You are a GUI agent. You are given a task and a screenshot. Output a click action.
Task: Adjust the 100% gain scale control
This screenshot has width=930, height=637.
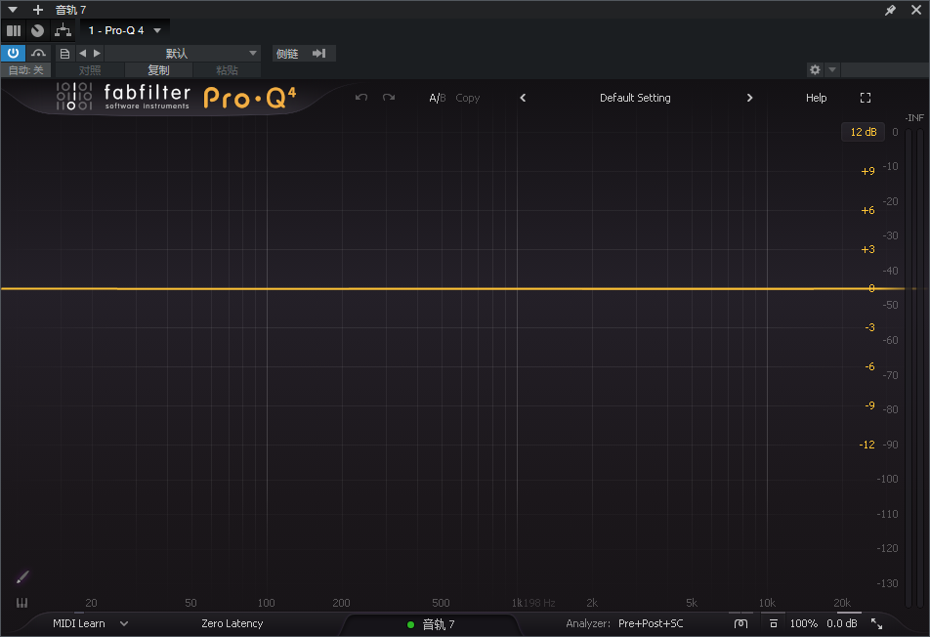(x=804, y=623)
